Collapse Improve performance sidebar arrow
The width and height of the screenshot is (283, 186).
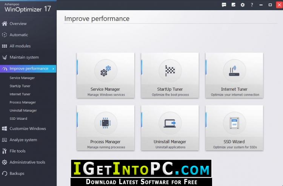coord(53,69)
